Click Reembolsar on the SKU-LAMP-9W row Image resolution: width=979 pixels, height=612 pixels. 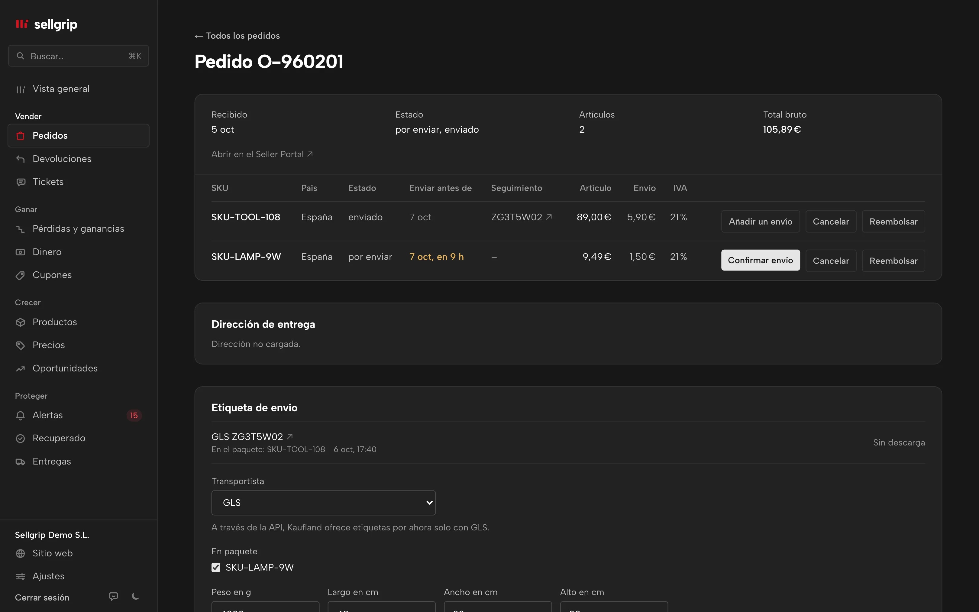[893, 261]
